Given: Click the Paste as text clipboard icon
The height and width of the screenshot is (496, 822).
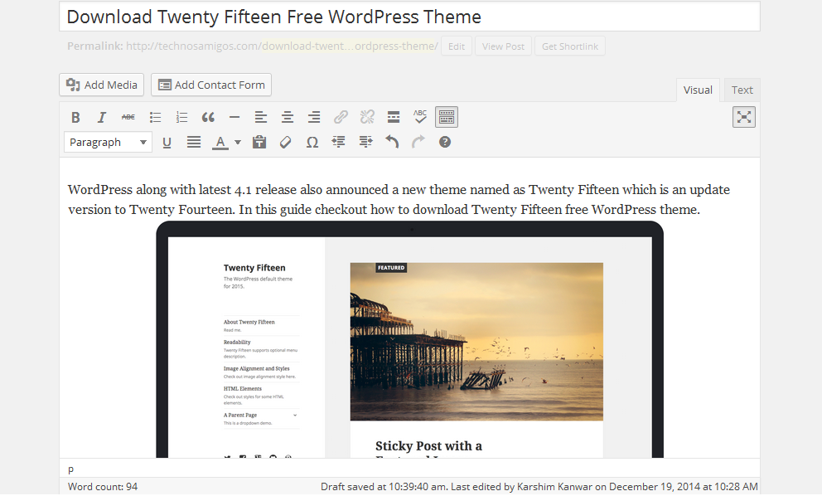Looking at the screenshot, I should 259,142.
